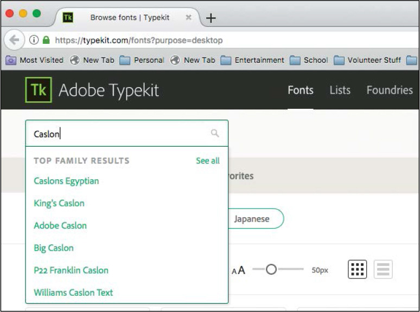Open the School bookmarks folder

click(309, 60)
